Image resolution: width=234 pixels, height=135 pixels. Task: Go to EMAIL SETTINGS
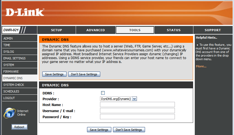20,58
